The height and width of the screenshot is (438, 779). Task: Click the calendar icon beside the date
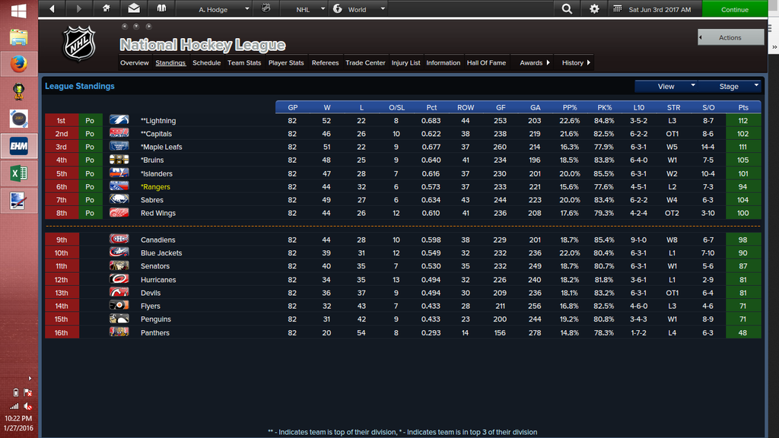(x=618, y=9)
